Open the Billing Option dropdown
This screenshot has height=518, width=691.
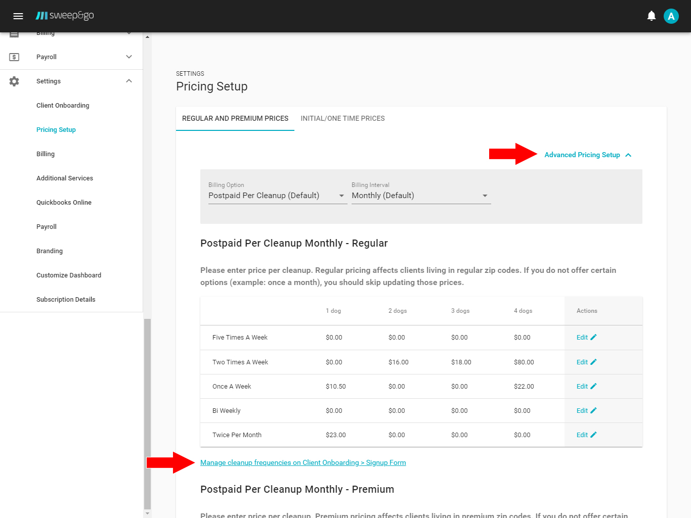coord(277,196)
